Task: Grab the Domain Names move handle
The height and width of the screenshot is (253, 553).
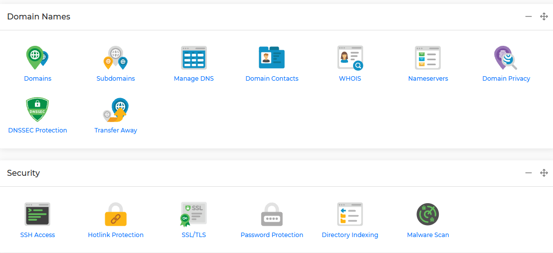Action: click(x=544, y=16)
